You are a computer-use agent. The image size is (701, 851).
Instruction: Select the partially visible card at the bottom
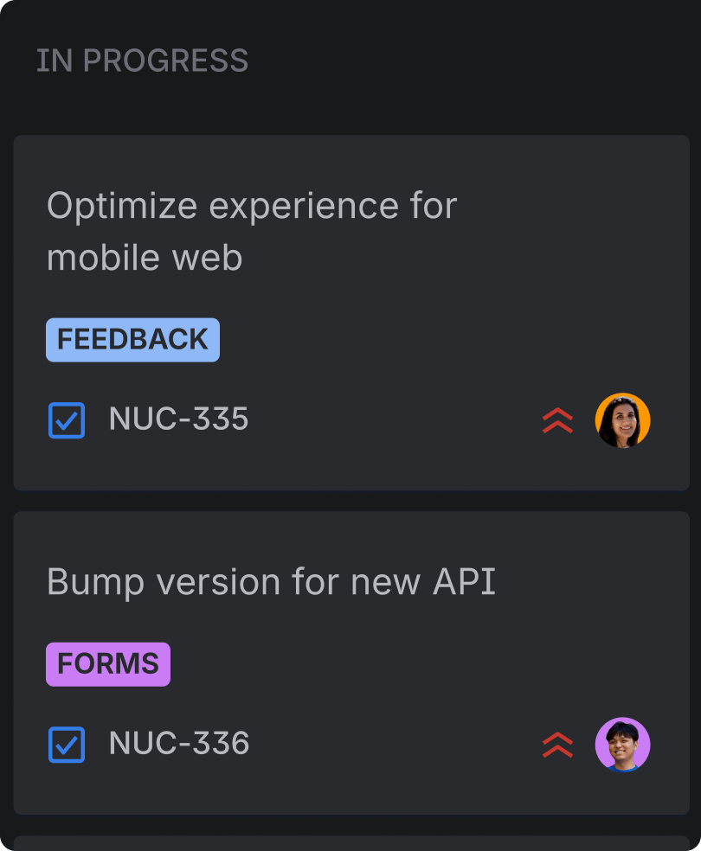click(x=350, y=843)
